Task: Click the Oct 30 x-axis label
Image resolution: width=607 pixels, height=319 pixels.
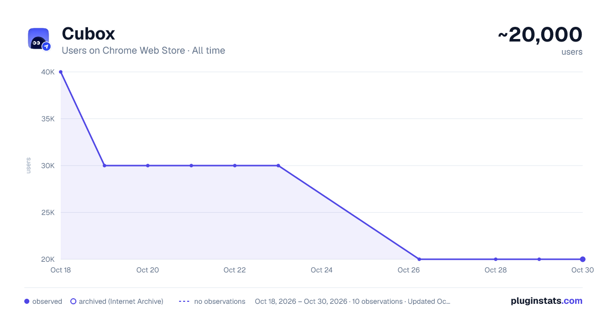Action: point(582,270)
